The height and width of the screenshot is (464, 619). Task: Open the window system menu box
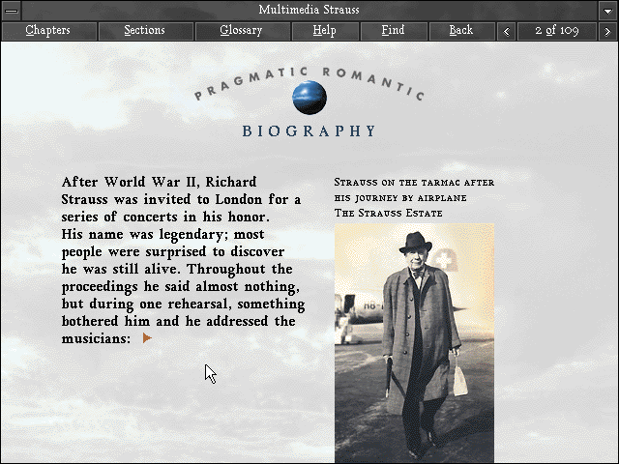tap(12, 11)
